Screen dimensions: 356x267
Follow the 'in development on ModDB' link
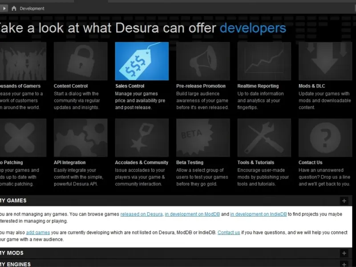click(x=192, y=214)
